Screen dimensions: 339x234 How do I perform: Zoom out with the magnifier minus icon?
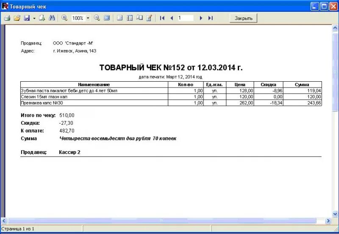pyautogui.click(x=97, y=18)
